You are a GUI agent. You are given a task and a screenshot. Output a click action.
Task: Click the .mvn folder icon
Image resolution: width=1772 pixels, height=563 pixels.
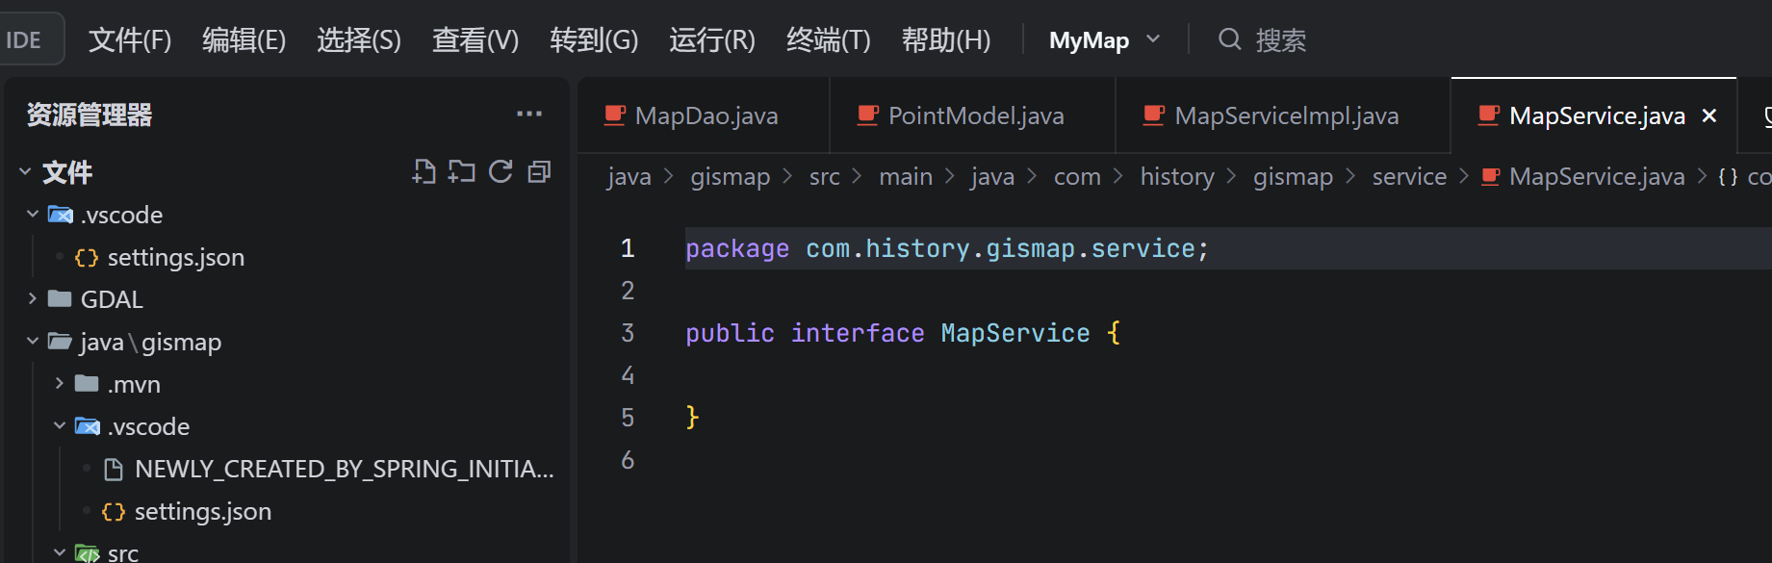(x=87, y=383)
